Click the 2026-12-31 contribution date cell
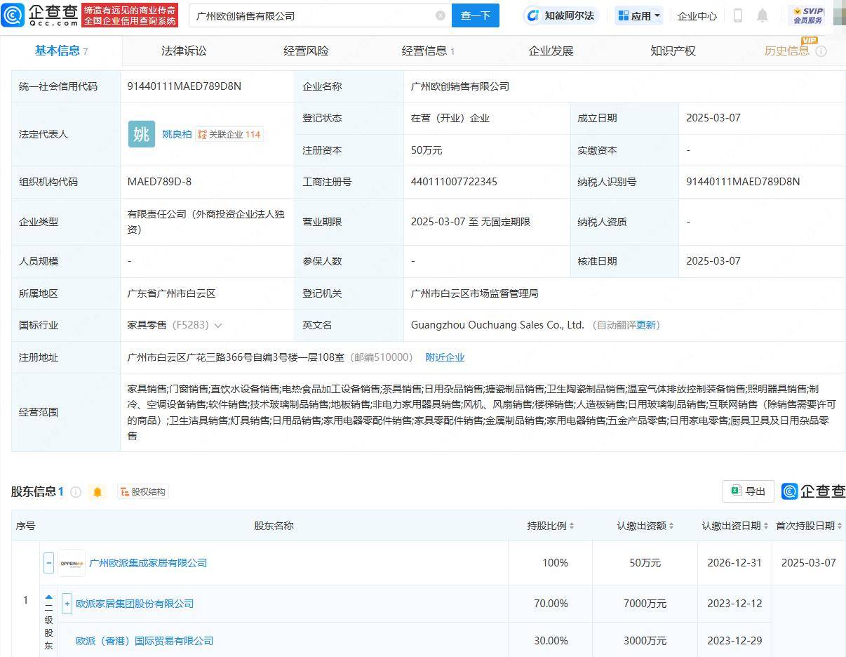The height and width of the screenshot is (657, 846). point(734,563)
